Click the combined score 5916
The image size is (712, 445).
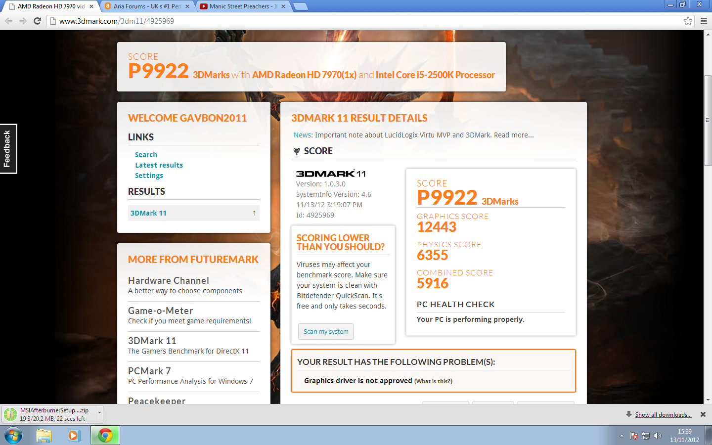433,283
